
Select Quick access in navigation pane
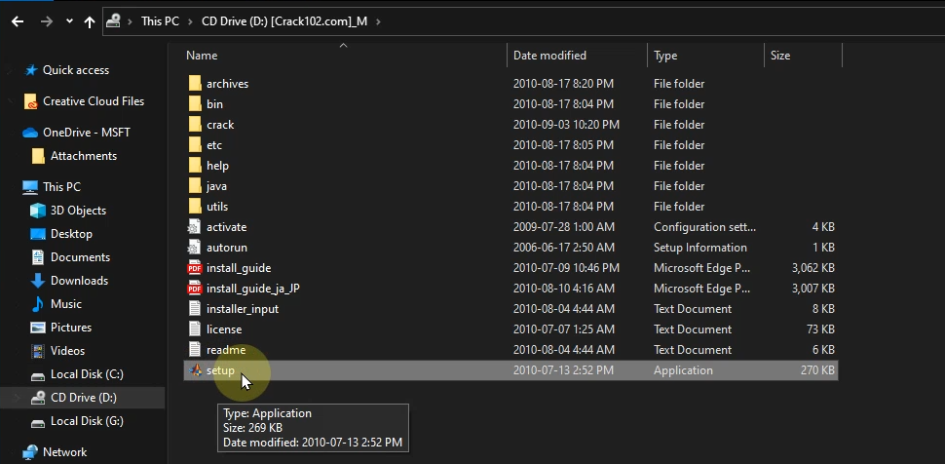click(x=75, y=70)
